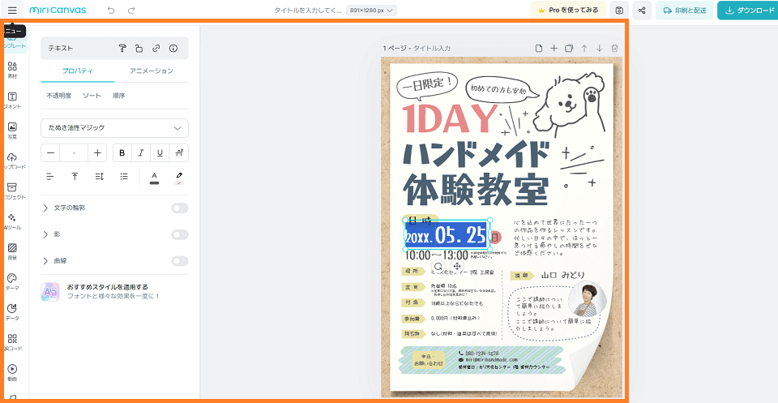Click the copy style paint roller icon
778x403 pixels.
point(122,48)
